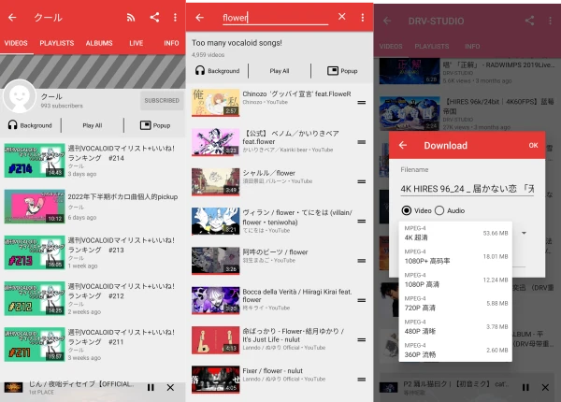The width and height of the screenshot is (561, 402).
Task: Edit the download Filename field
Action: pyautogui.click(x=467, y=189)
